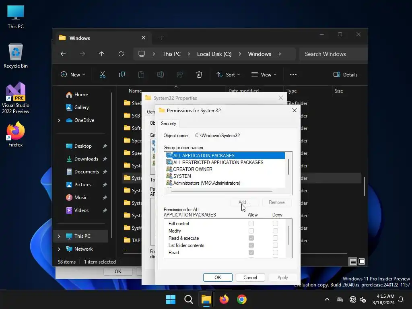This screenshot has width=412, height=309.
Task: Click the Cut scissors icon in the toolbar
Action: 103,74
